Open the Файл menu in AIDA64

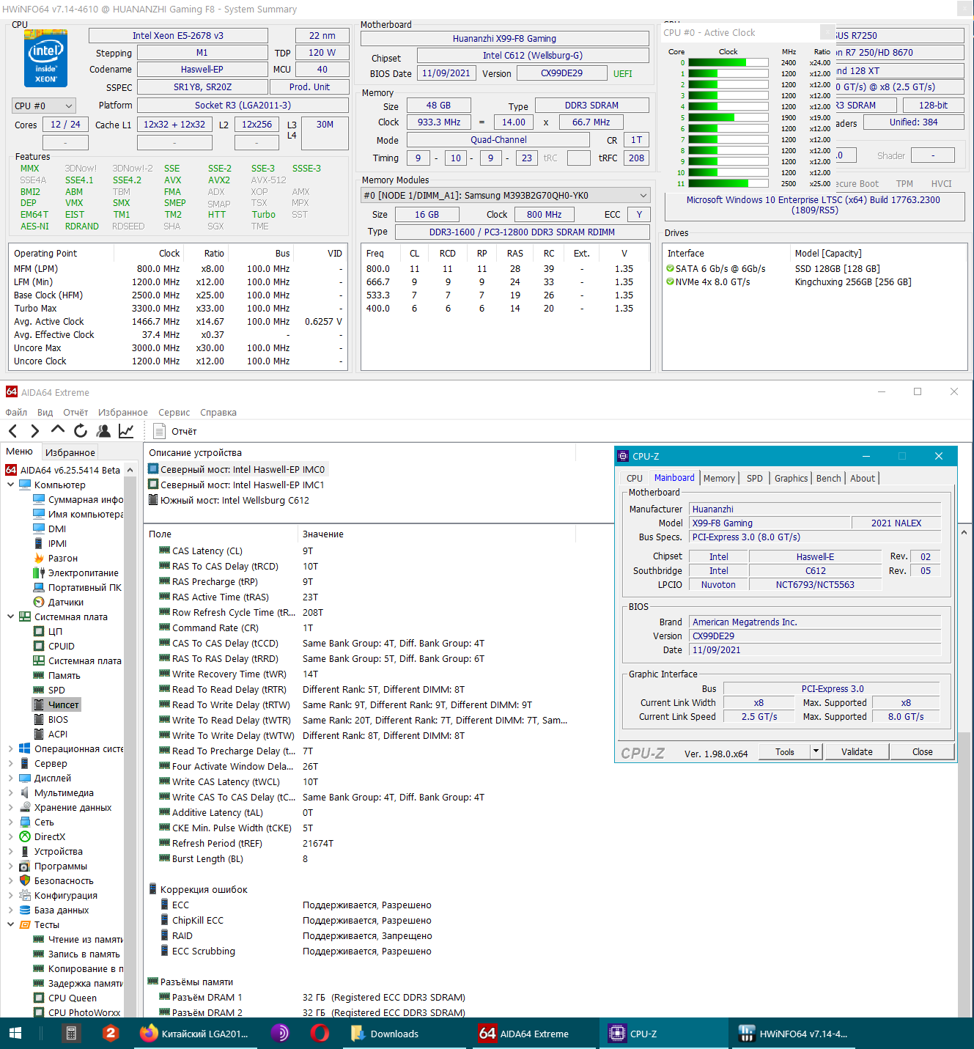tap(16, 412)
